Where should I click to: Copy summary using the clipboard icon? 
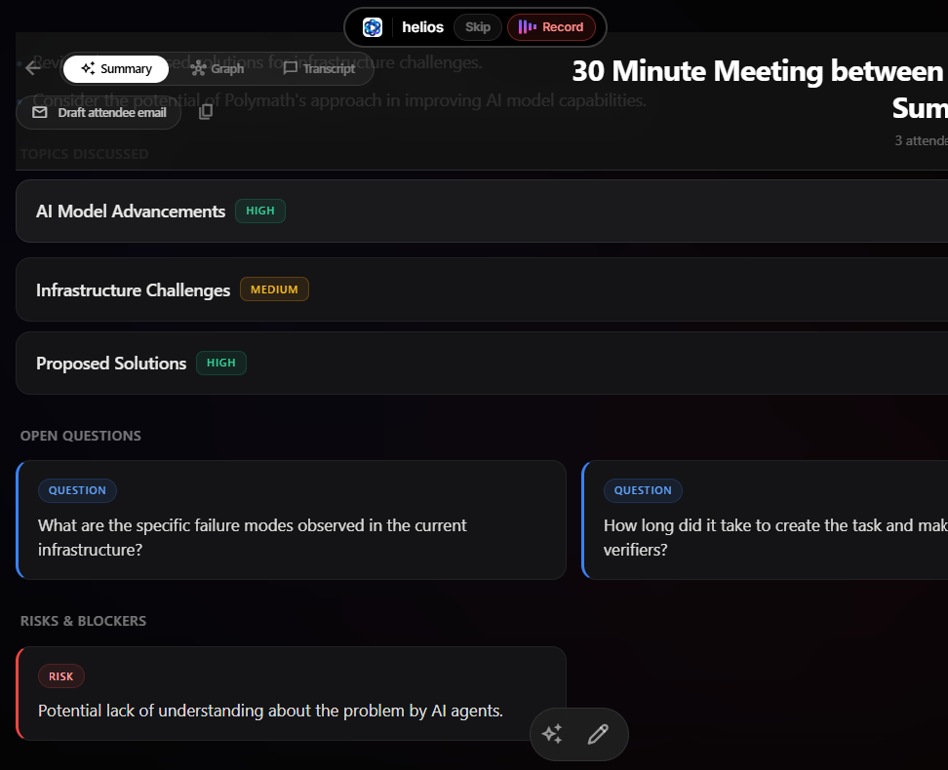(206, 112)
